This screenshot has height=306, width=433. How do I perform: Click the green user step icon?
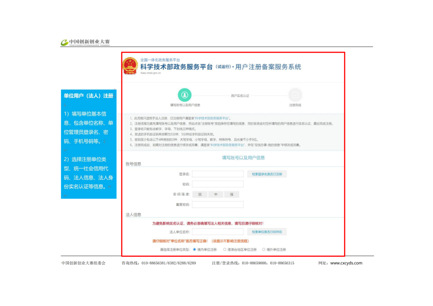pos(184,95)
